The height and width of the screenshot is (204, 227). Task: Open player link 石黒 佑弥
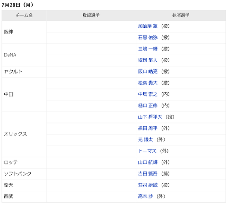pos(148,38)
